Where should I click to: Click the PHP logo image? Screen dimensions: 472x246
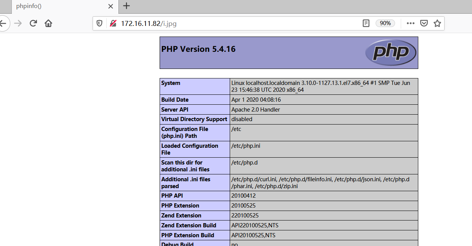click(390, 52)
